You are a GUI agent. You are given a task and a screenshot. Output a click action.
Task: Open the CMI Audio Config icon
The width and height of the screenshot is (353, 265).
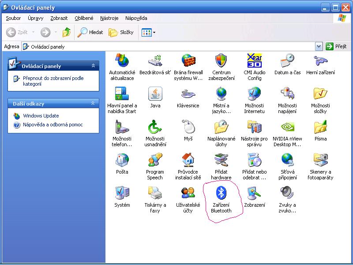(x=254, y=61)
